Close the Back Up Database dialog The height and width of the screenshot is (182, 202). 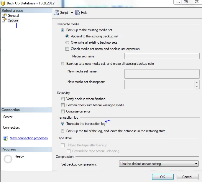click(x=197, y=2)
